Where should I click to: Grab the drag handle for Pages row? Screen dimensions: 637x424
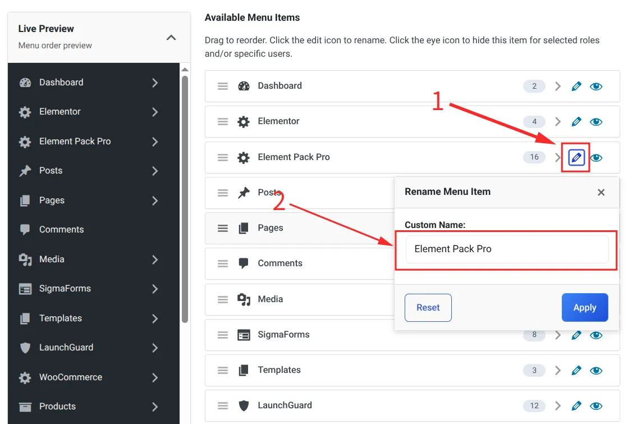click(223, 228)
